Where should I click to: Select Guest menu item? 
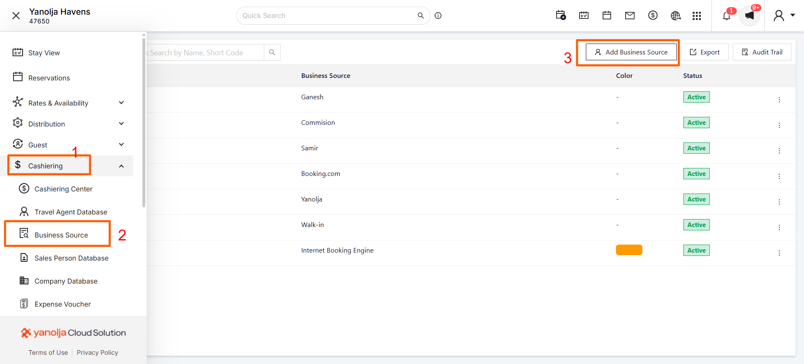tap(38, 145)
